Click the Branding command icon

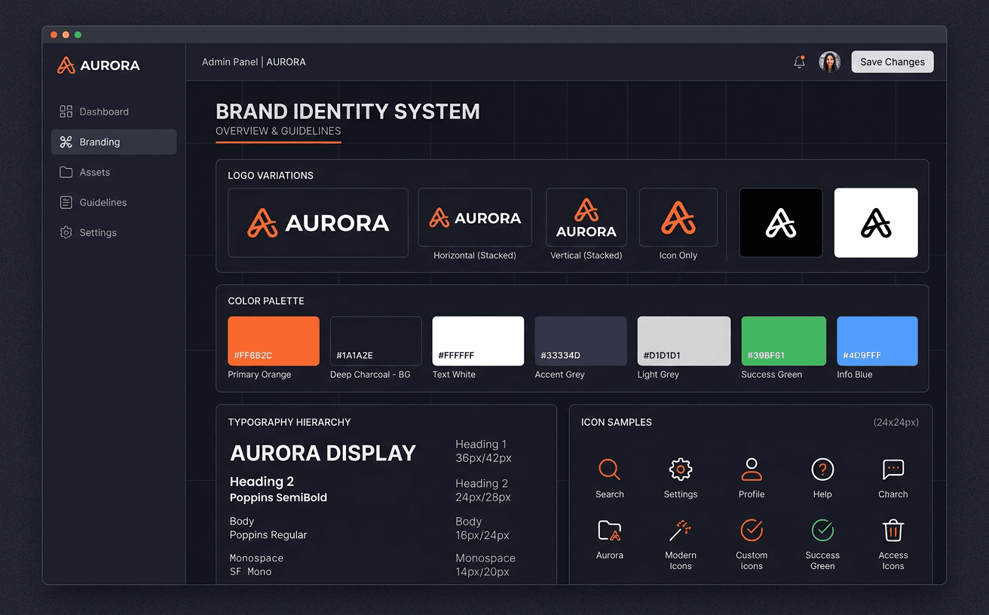[x=66, y=142]
